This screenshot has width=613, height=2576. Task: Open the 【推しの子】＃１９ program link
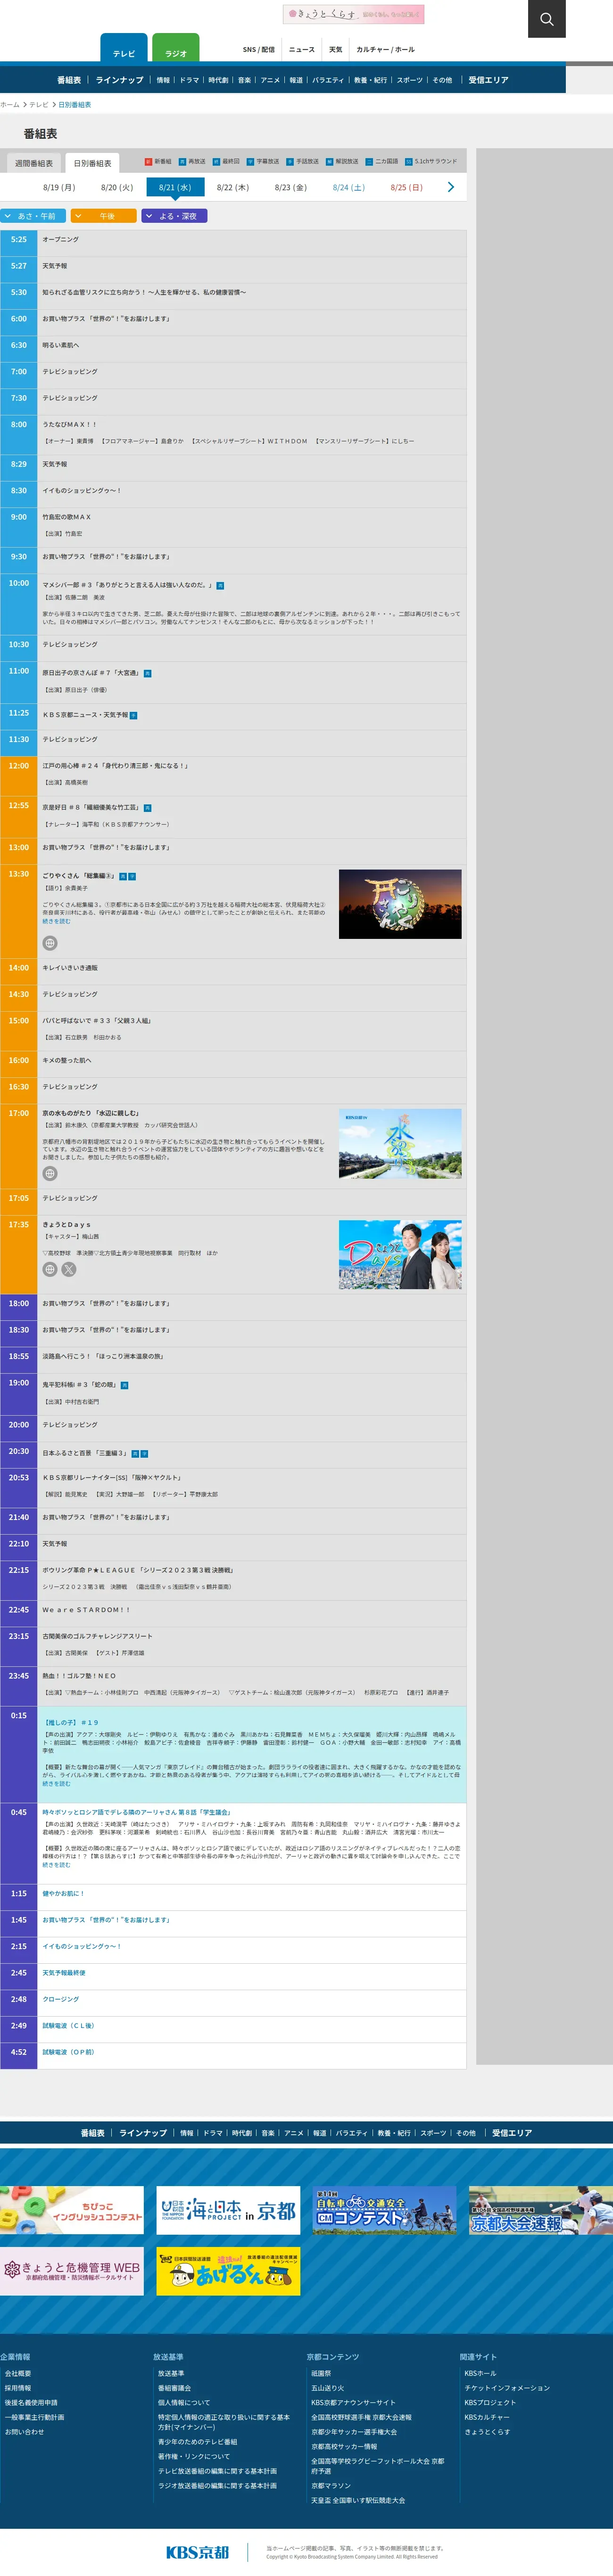71,1722
